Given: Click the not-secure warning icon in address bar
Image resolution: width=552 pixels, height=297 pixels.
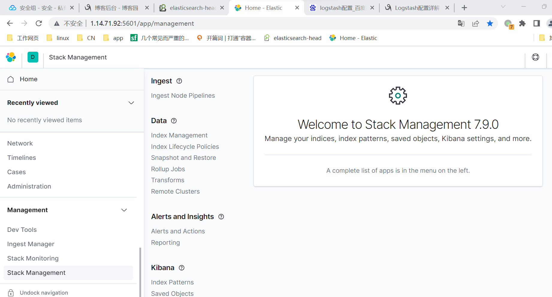Looking at the screenshot, I should coord(57,23).
